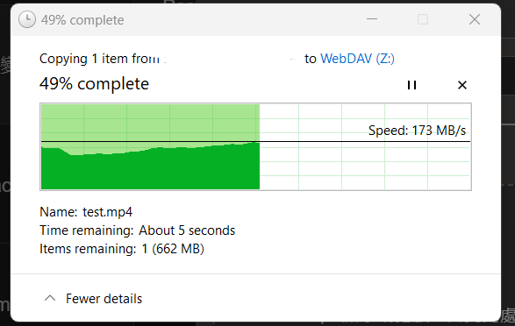Open the blurred source folder link
The width and height of the screenshot is (515, 326).
click(x=230, y=59)
